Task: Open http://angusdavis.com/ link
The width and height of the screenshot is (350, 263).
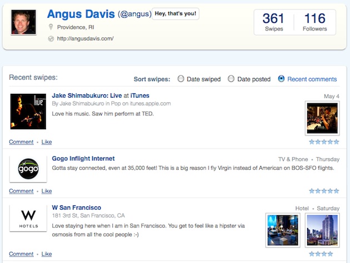Action: click(x=85, y=38)
